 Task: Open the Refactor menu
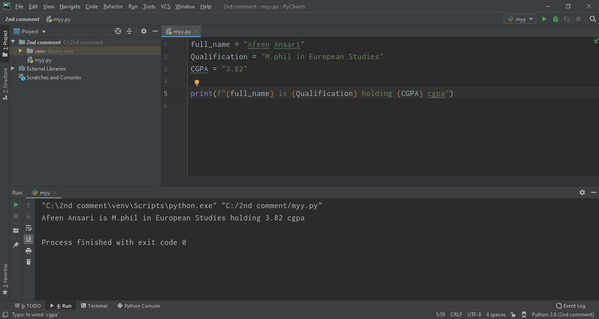pyautogui.click(x=113, y=6)
